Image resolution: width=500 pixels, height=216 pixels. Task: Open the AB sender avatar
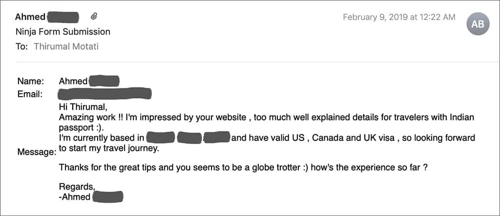click(478, 24)
